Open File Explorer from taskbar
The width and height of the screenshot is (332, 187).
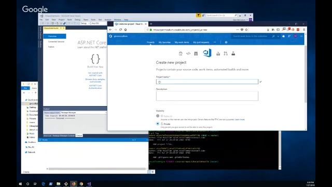point(59,184)
